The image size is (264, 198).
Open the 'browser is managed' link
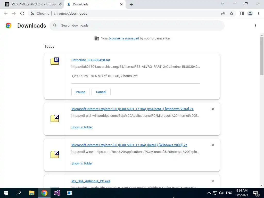click(124, 38)
